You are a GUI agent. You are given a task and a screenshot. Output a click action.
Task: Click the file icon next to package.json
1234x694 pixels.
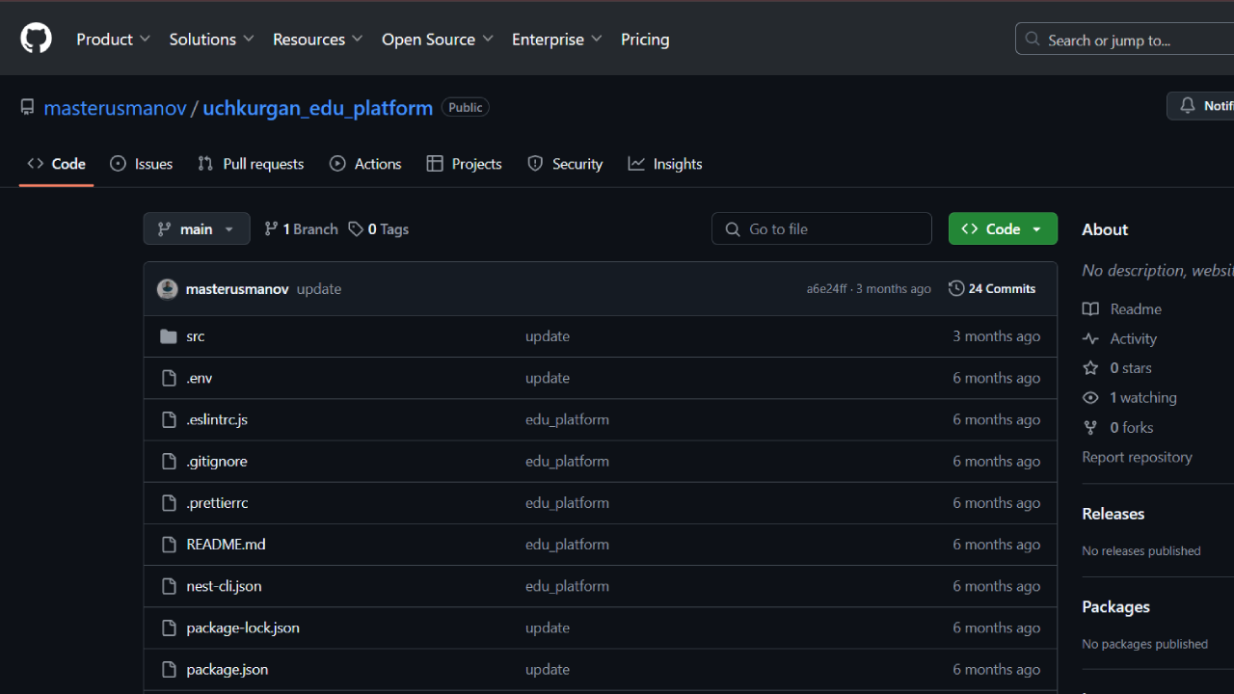pyautogui.click(x=169, y=669)
